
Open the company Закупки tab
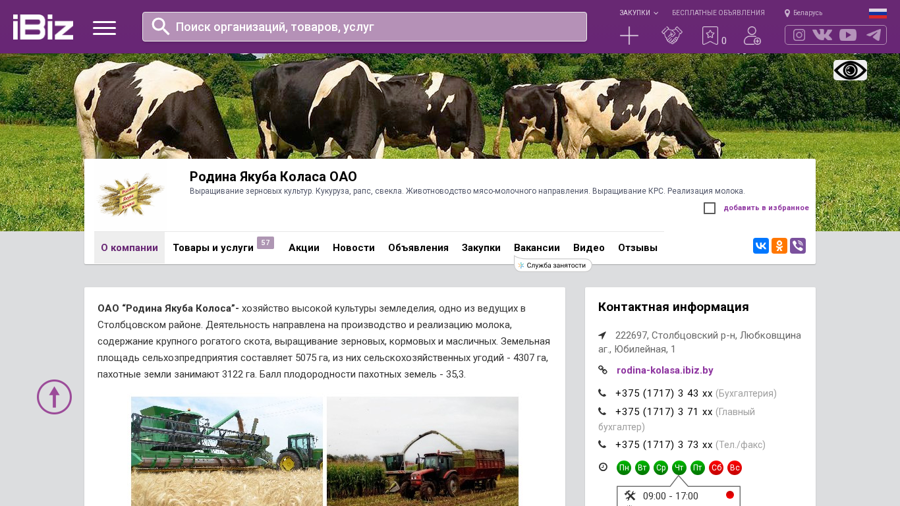pos(481,248)
